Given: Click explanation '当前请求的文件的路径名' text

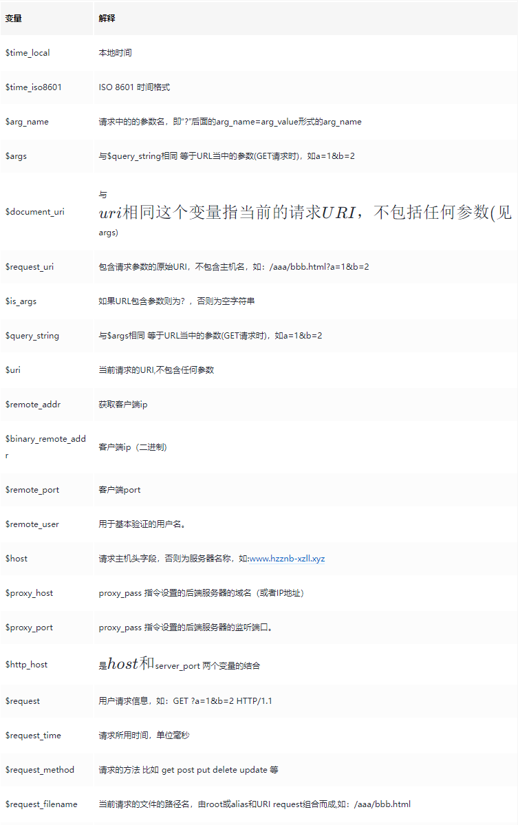Looking at the screenshot, I should [x=254, y=804].
